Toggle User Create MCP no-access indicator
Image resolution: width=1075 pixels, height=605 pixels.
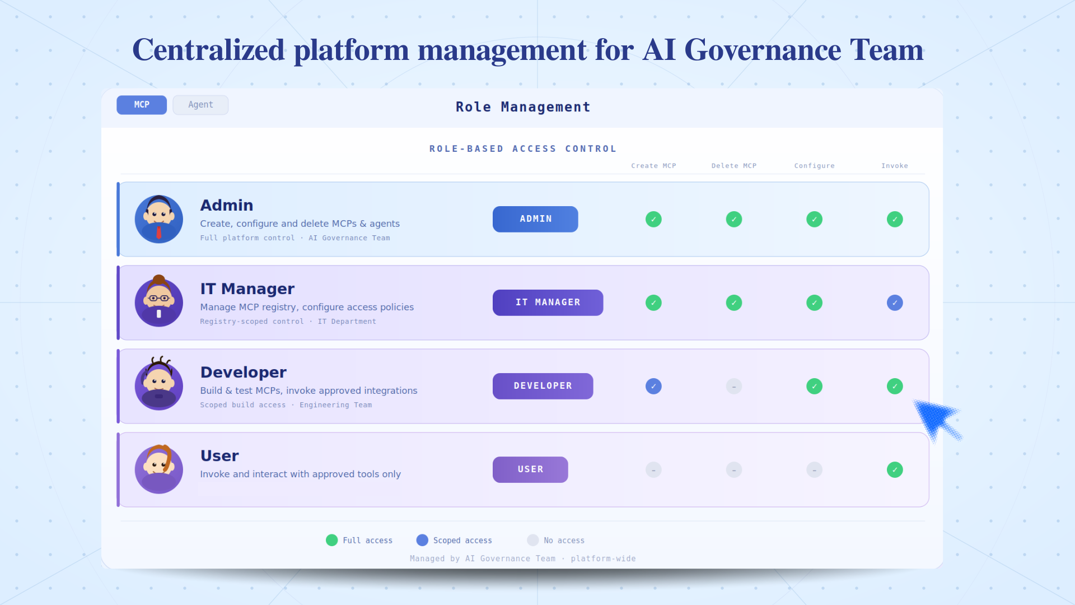[653, 469]
